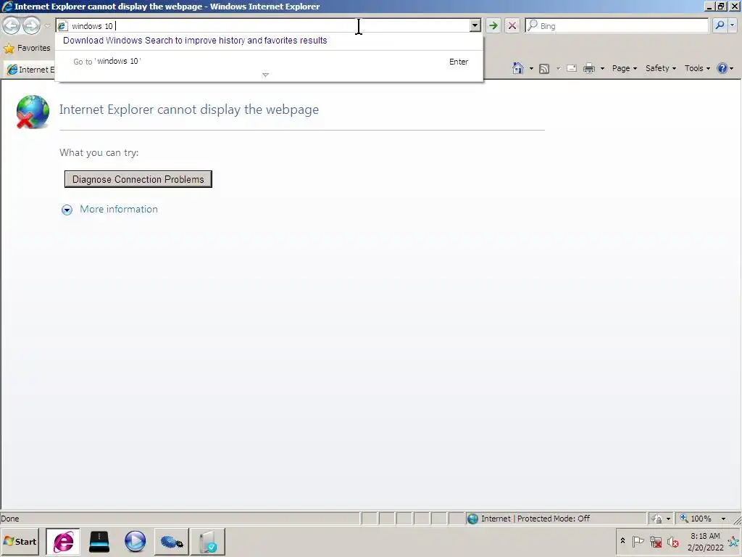Click the green Go arrow button
This screenshot has width=742, height=557.
click(x=493, y=25)
